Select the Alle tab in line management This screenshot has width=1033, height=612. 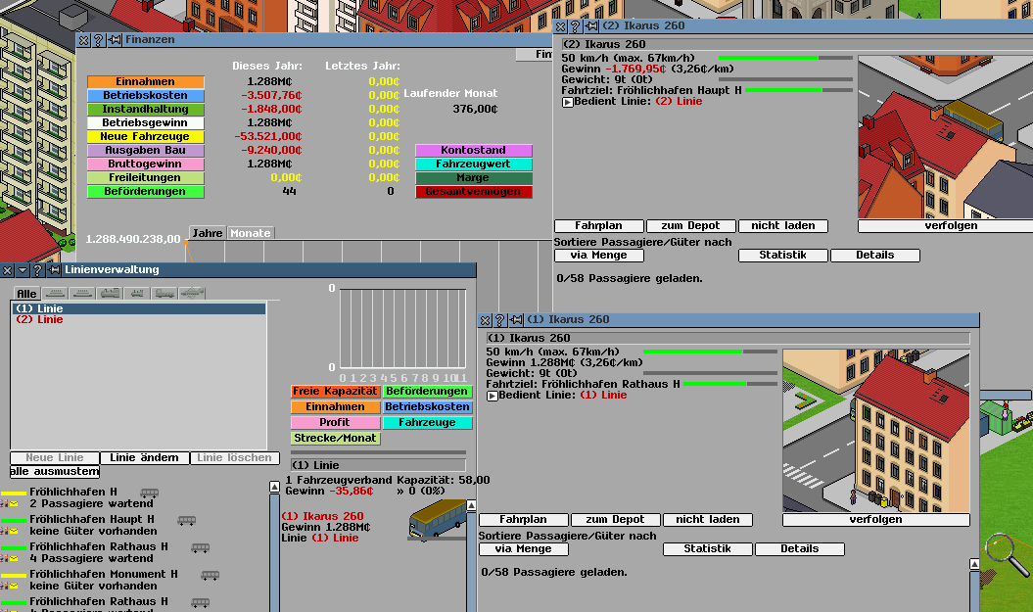pos(26,294)
